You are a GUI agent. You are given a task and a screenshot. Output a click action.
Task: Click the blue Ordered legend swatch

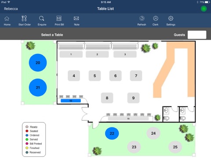click(27, 135)
